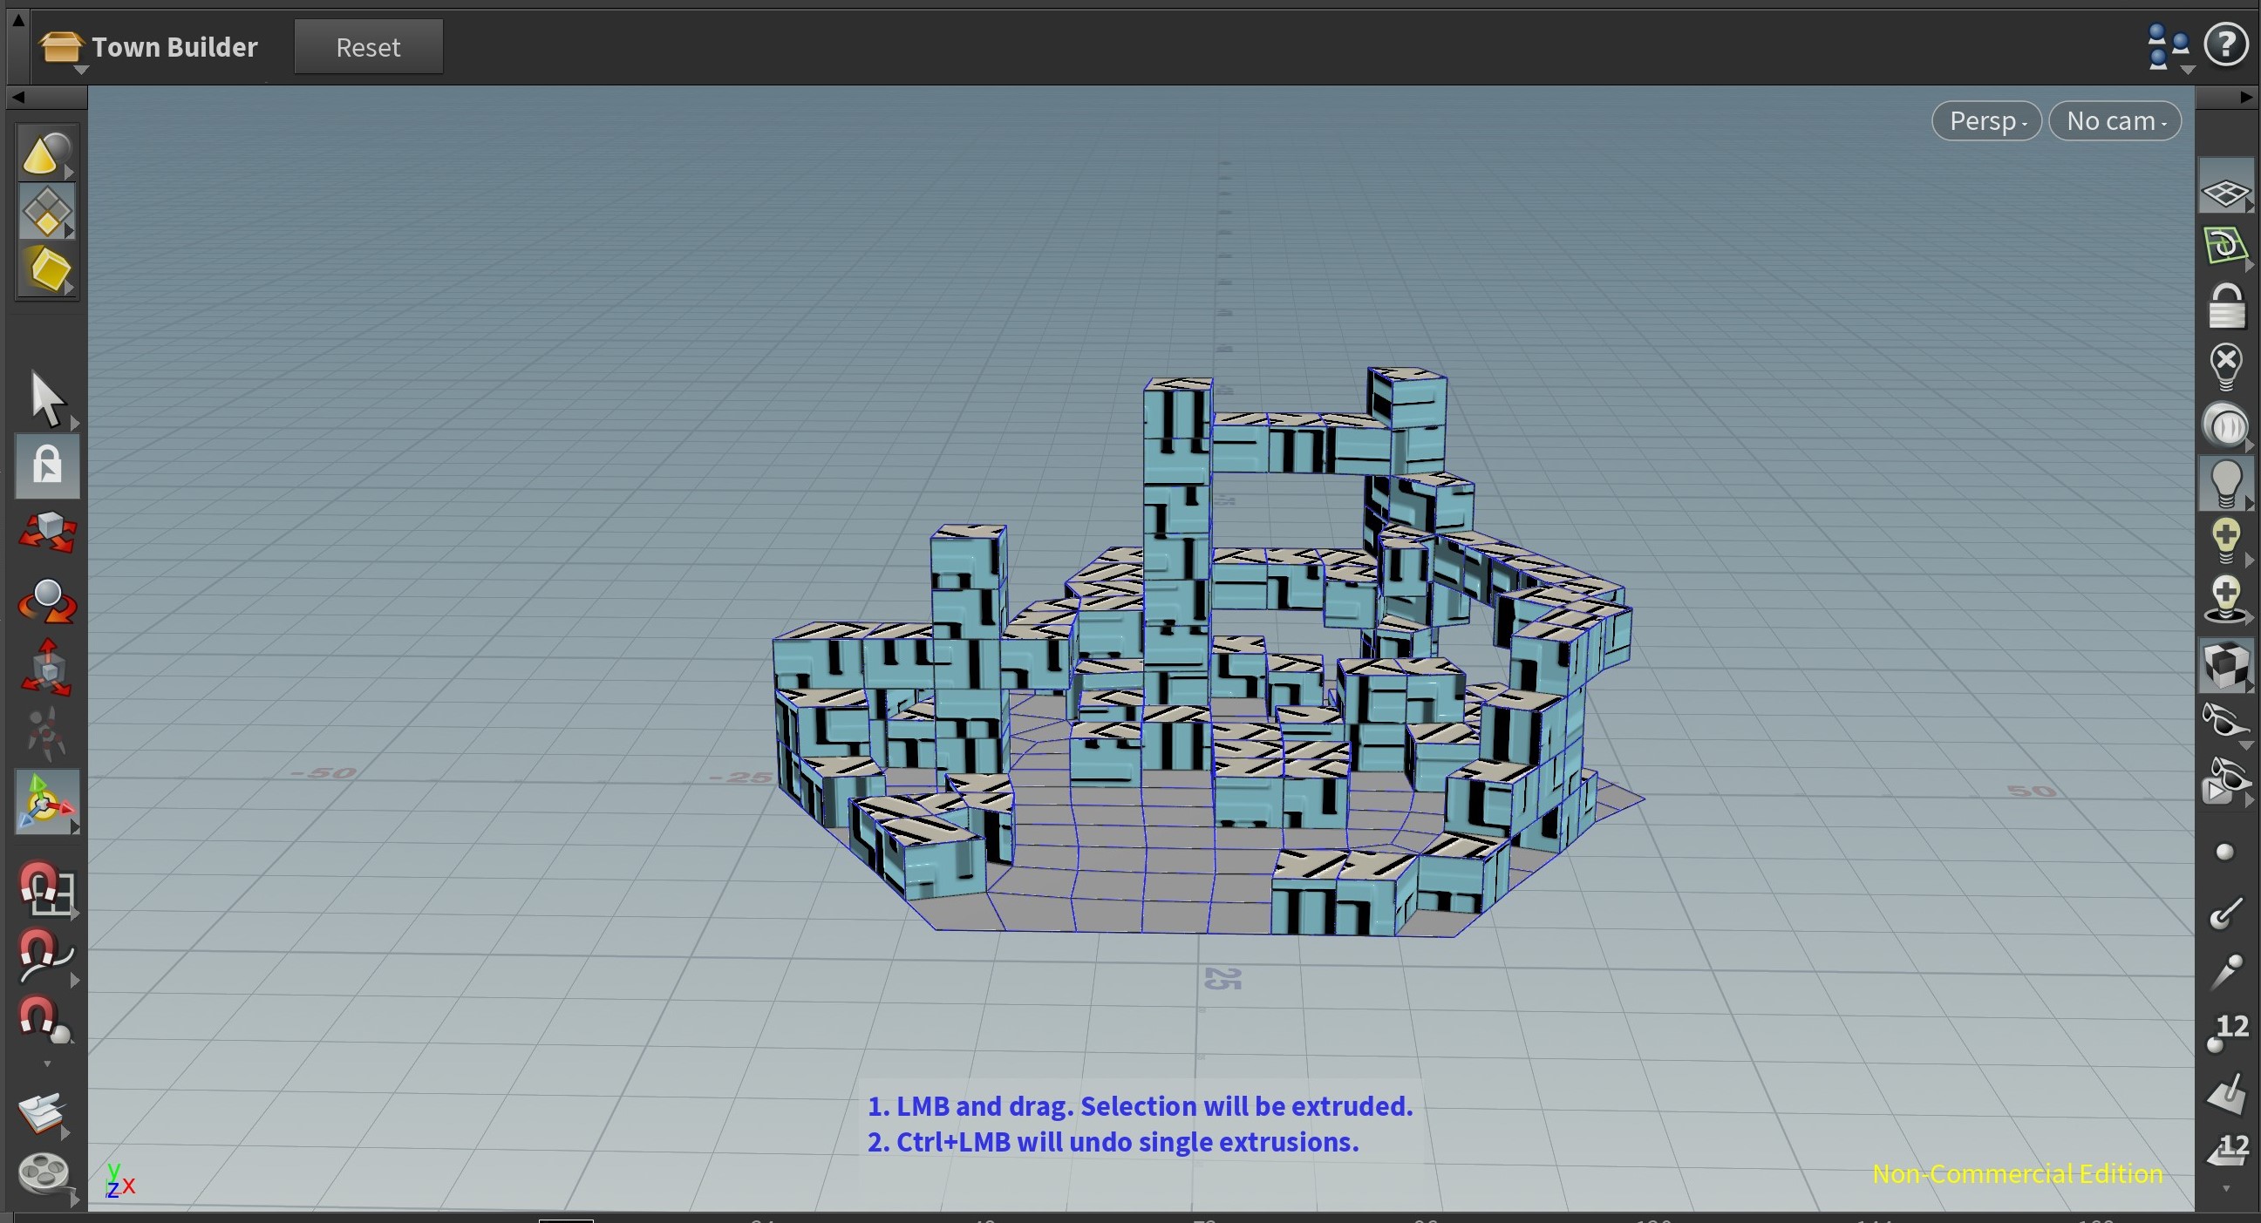
Task: Open the Persp view dropdown
Action: point(1985,120)
